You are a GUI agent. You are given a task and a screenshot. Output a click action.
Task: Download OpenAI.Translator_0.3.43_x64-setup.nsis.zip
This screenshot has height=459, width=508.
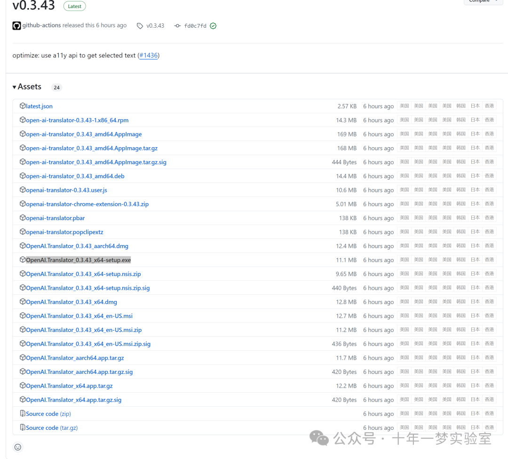tap(83, 274)
